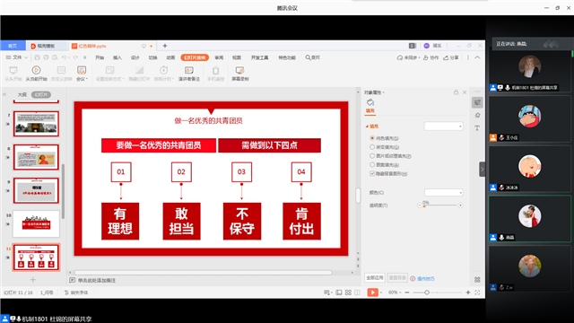Image resolution: width=574 pixels, height=323 pixels.
Task: Collapse the ribbon with up chevron
Action: pos(477,57)
